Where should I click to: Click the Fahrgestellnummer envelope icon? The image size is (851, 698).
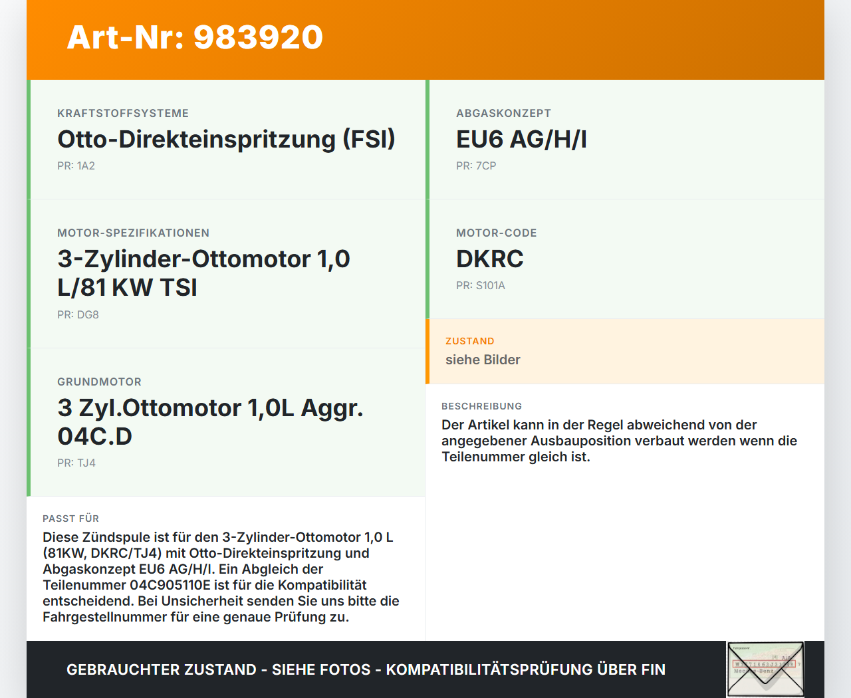(765, 668)
